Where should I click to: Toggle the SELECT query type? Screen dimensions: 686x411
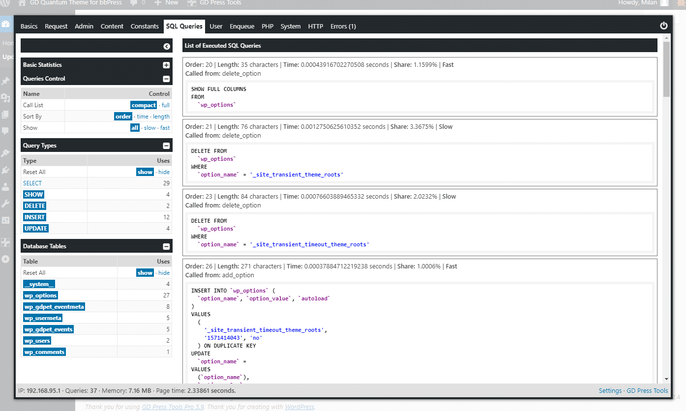[32, 183]
